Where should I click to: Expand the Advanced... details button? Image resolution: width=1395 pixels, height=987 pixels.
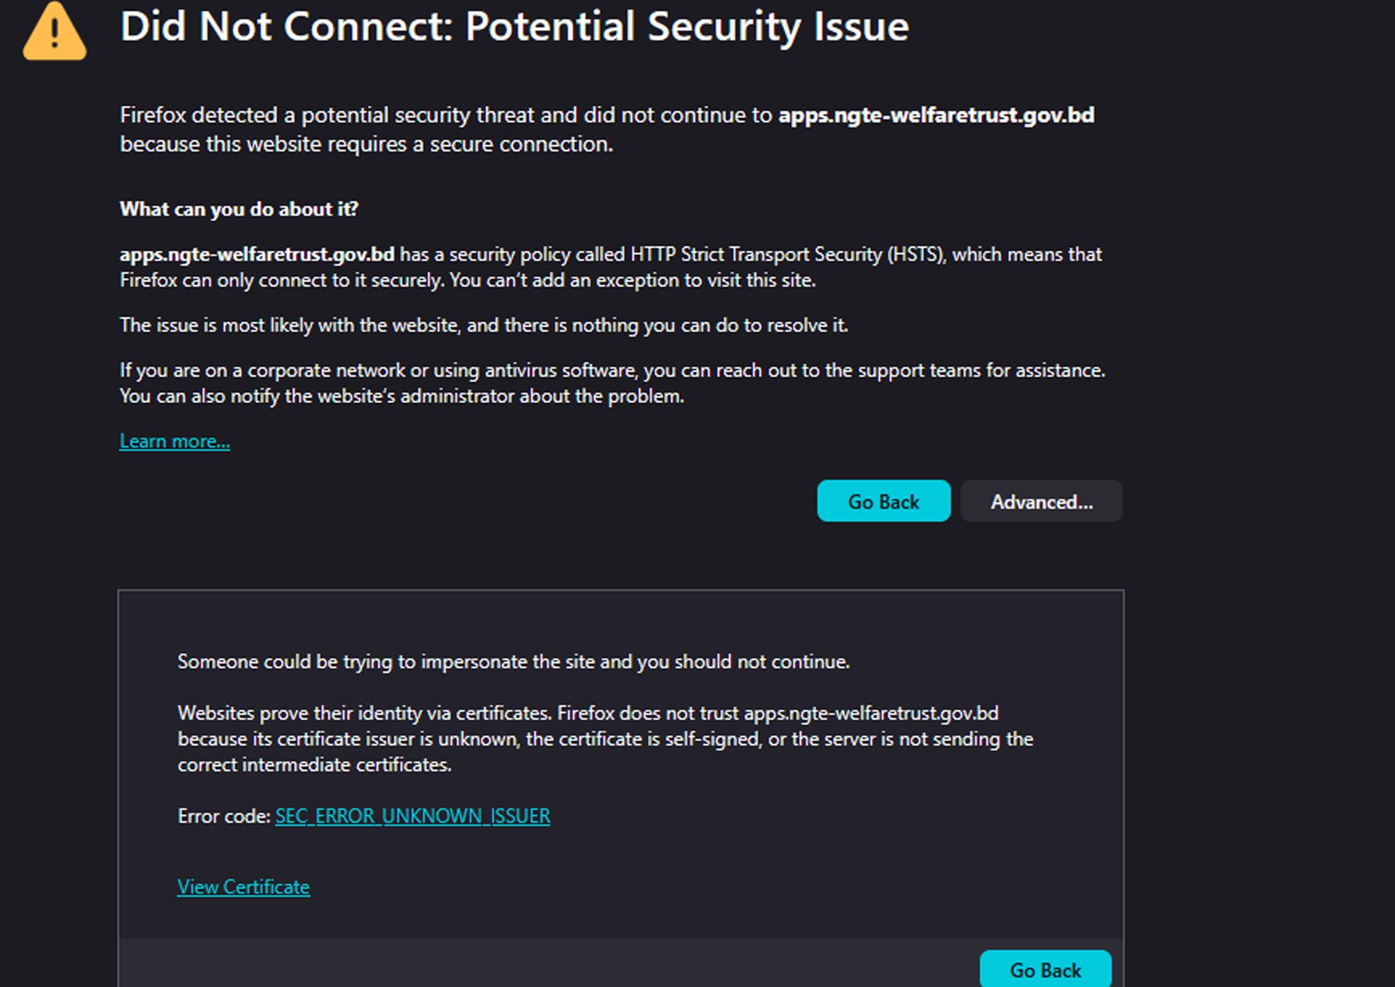click(x=1041, y=501)
